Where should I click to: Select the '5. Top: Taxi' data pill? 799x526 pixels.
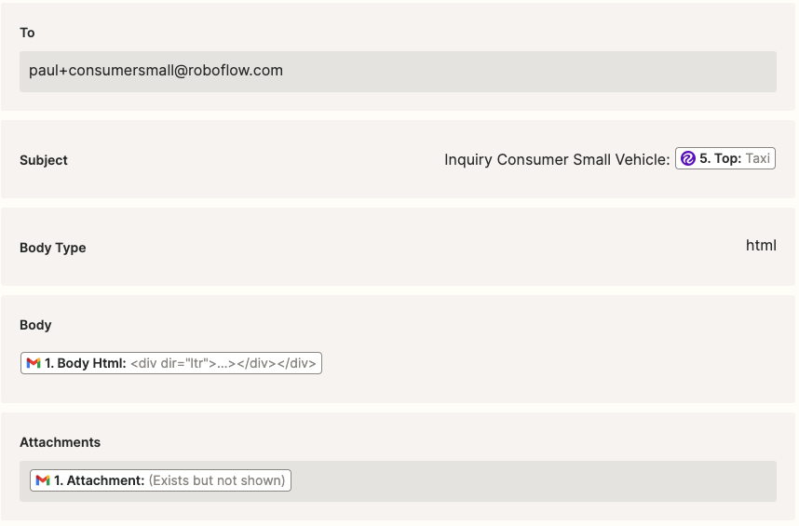[725, 158]
